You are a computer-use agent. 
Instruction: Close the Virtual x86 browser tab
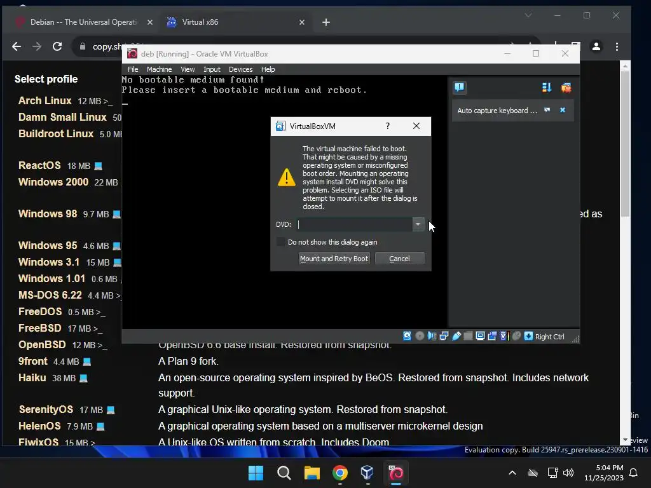pyautogui.click(x=302, y=22)
